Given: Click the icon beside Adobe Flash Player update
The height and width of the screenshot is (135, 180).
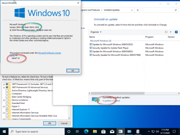Looking at the screenshot, I should 91,48.
